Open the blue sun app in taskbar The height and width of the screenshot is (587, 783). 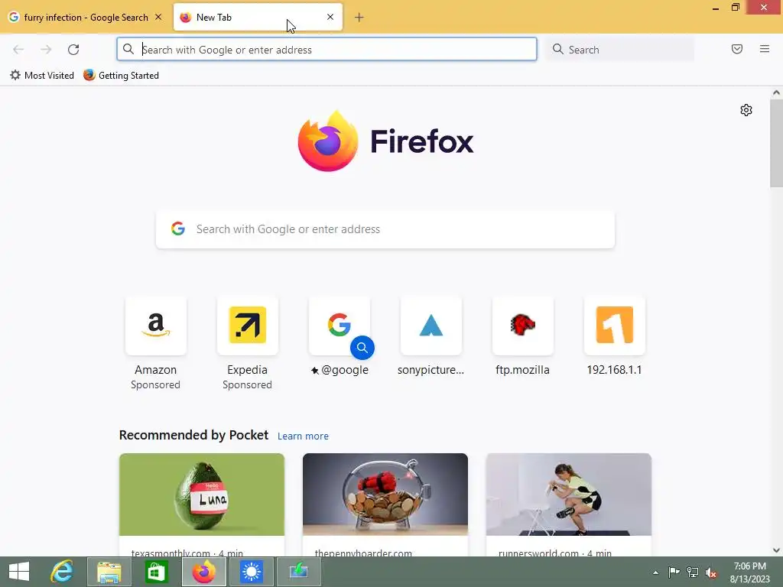click(251, 572)
